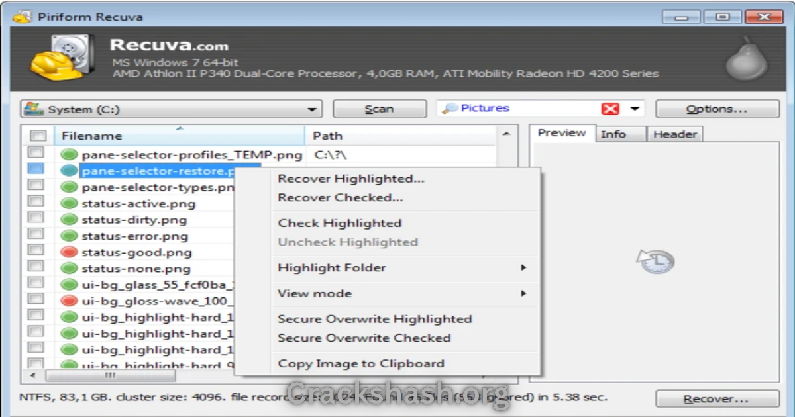Click the status icon of highlighted pane-selector-restore file
The height and width of the screenshot is (417, 795).
[x=69, y=171]
